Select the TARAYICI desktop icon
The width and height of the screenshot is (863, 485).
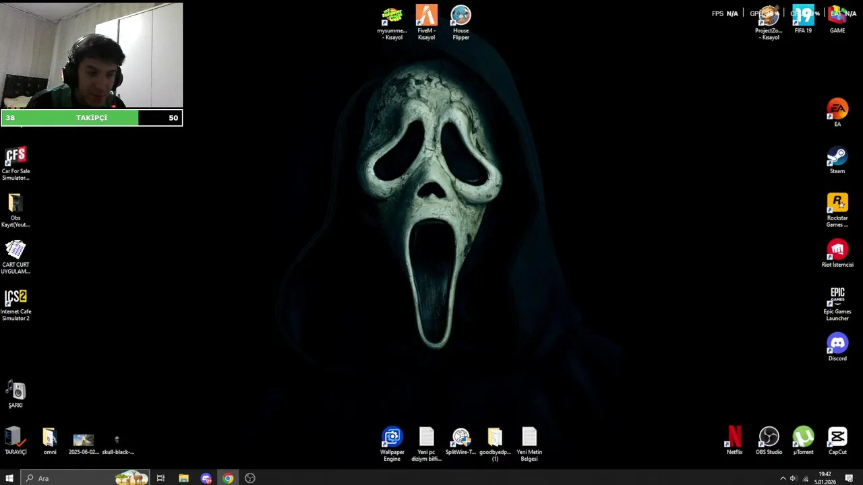coord(16,441)
